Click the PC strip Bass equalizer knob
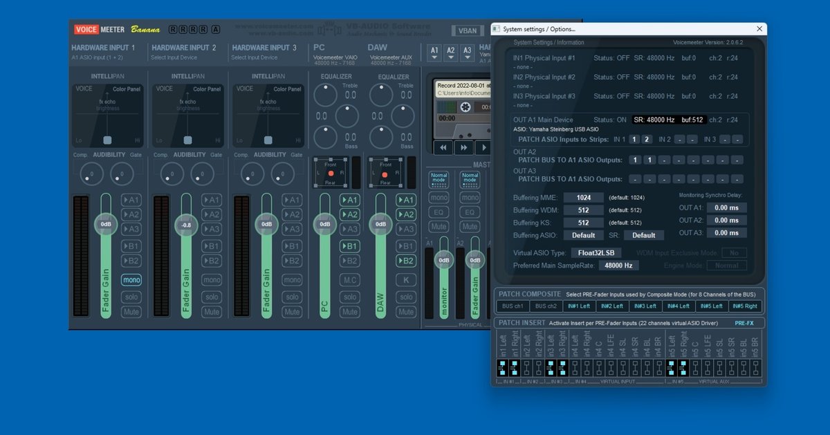 326,138
